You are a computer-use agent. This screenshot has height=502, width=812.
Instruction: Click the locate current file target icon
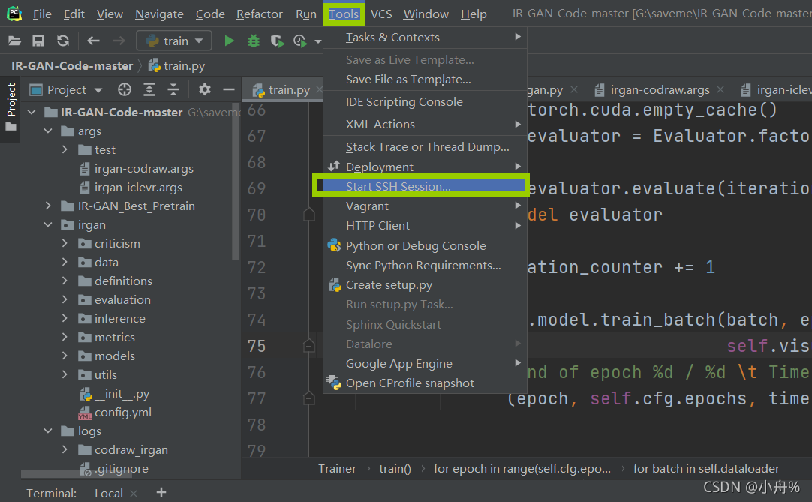[125, 89]
